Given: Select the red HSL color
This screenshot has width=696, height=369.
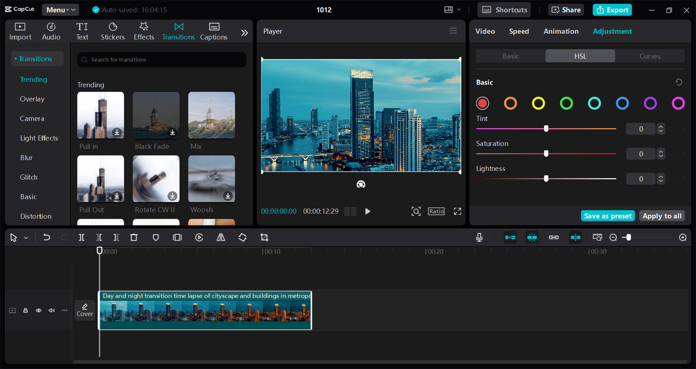Looking at the screenshot, I should (482, 103).
